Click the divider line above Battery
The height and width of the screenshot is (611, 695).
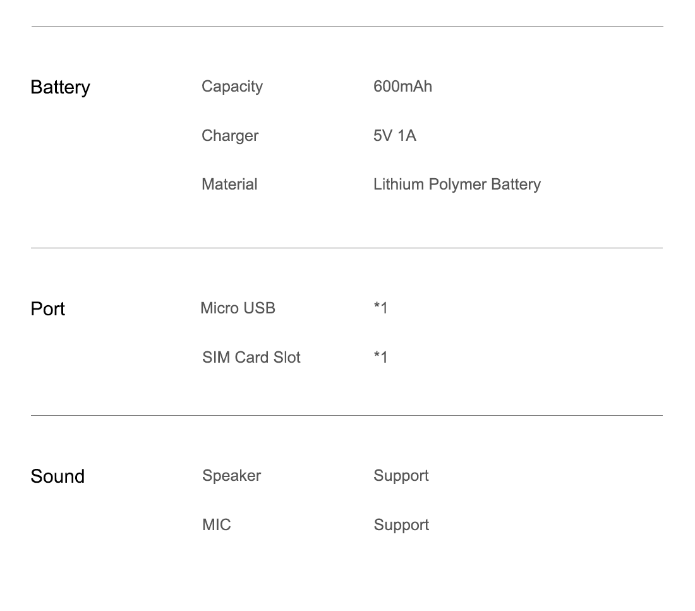tap(347, 27)
